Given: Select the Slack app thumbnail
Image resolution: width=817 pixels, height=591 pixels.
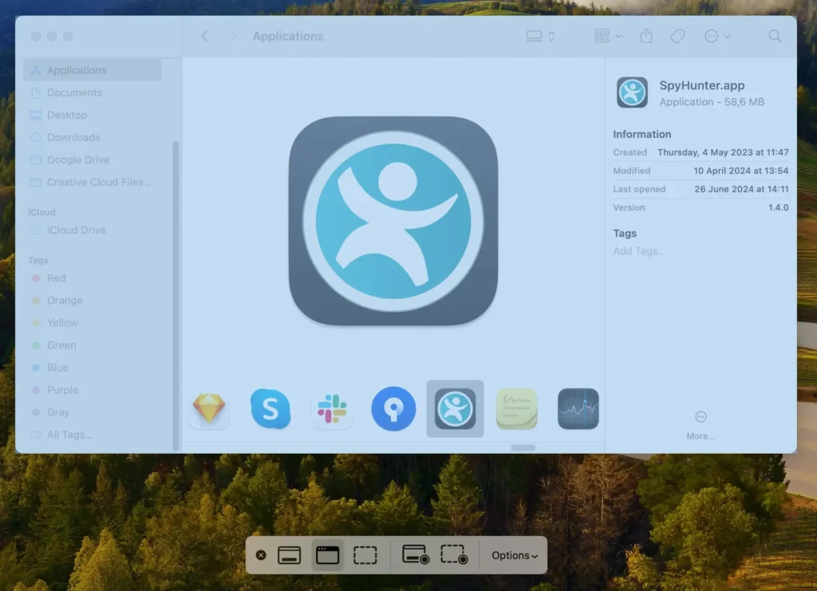Looking at the screenshot, I should pyautogui.click(x=332, y=408).
